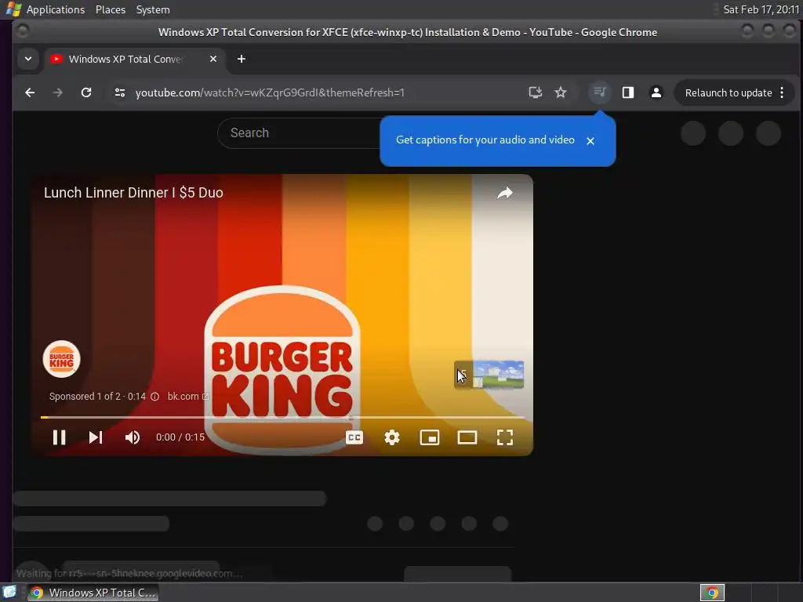Click the skip-ad video preview thumbnail
The height and width of the screenshot is (602, 803).
click(489, 375)
